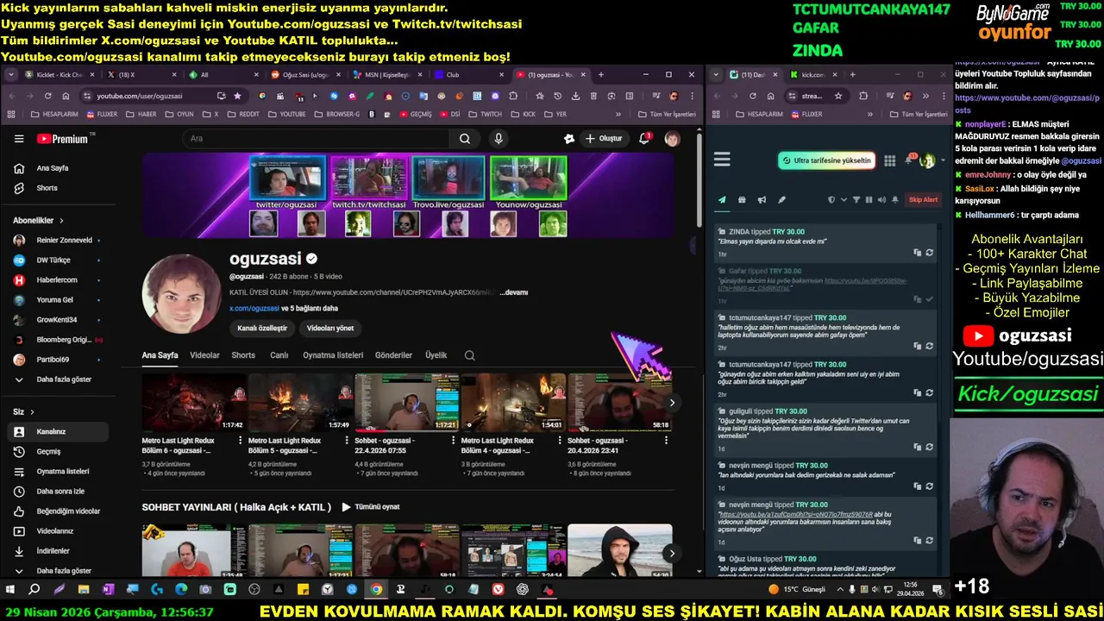Viewport: 1104px width, 621px height.
Task: Select the gift icon tab in dashboard
Action: coord(742,200)
